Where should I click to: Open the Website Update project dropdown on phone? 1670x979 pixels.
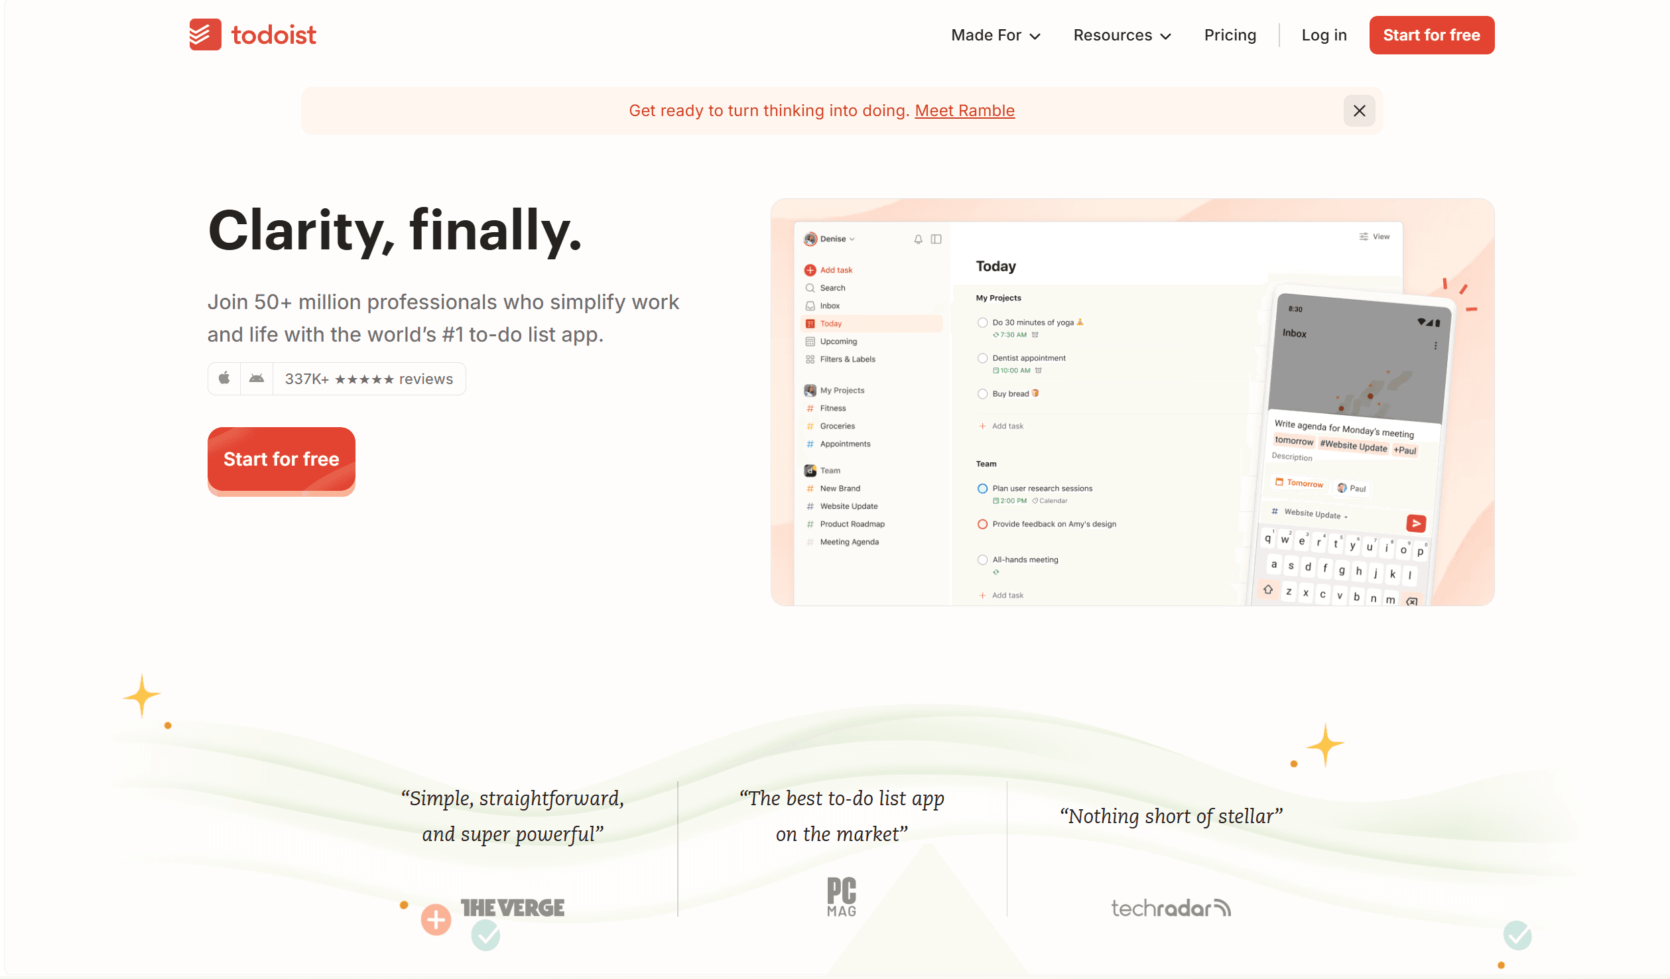point(1310,513)
